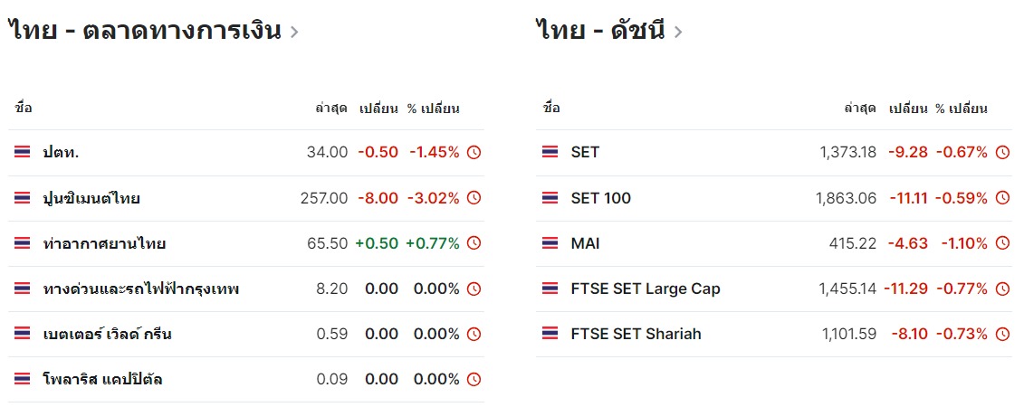Click the clock icon in the ปตท. row
The width and height of the screenshot is (1024, 407).
(x=474, y=153)
